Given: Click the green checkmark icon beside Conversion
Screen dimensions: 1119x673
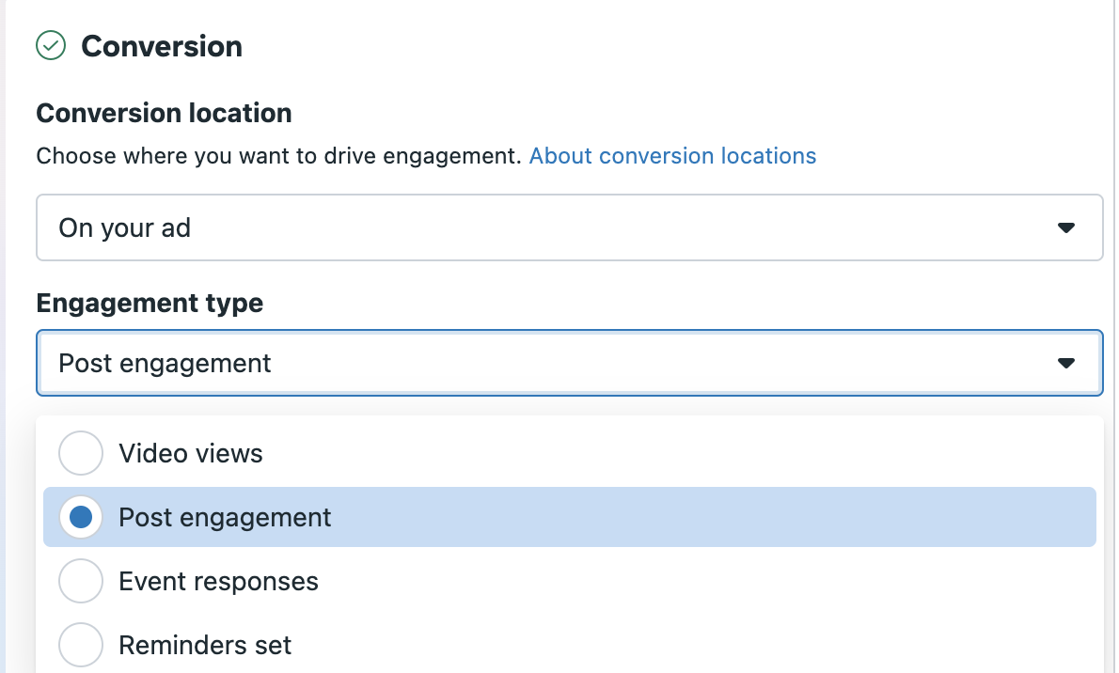Looking at the screenshot, I should [x=50, y=45].
